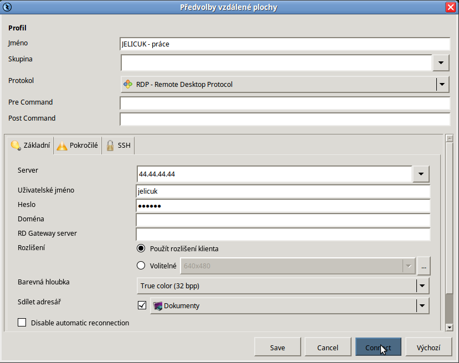Click the Výchozí button
This screenshot has height=363, width=459.
click(x=429, y=347)
